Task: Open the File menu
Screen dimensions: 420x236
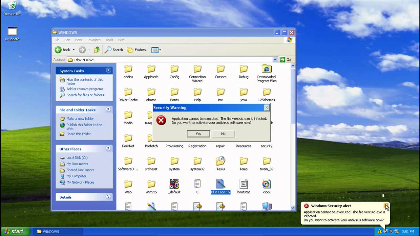Action: coord(57,40)
